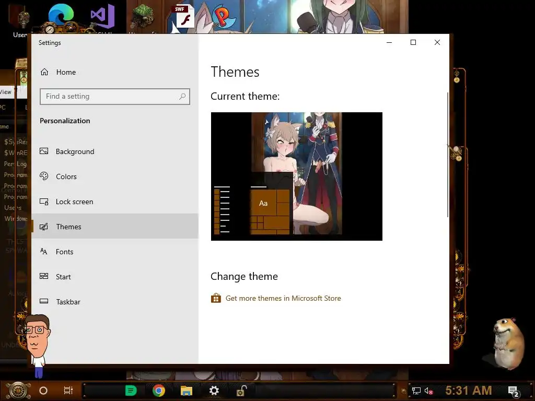Open File Explorer from the taskbar

[187, 391]
